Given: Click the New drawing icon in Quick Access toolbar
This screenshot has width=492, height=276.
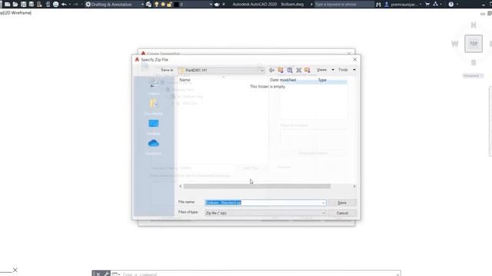Looking at the screenshot, I should pyautogui.click(x=7, y=5).
